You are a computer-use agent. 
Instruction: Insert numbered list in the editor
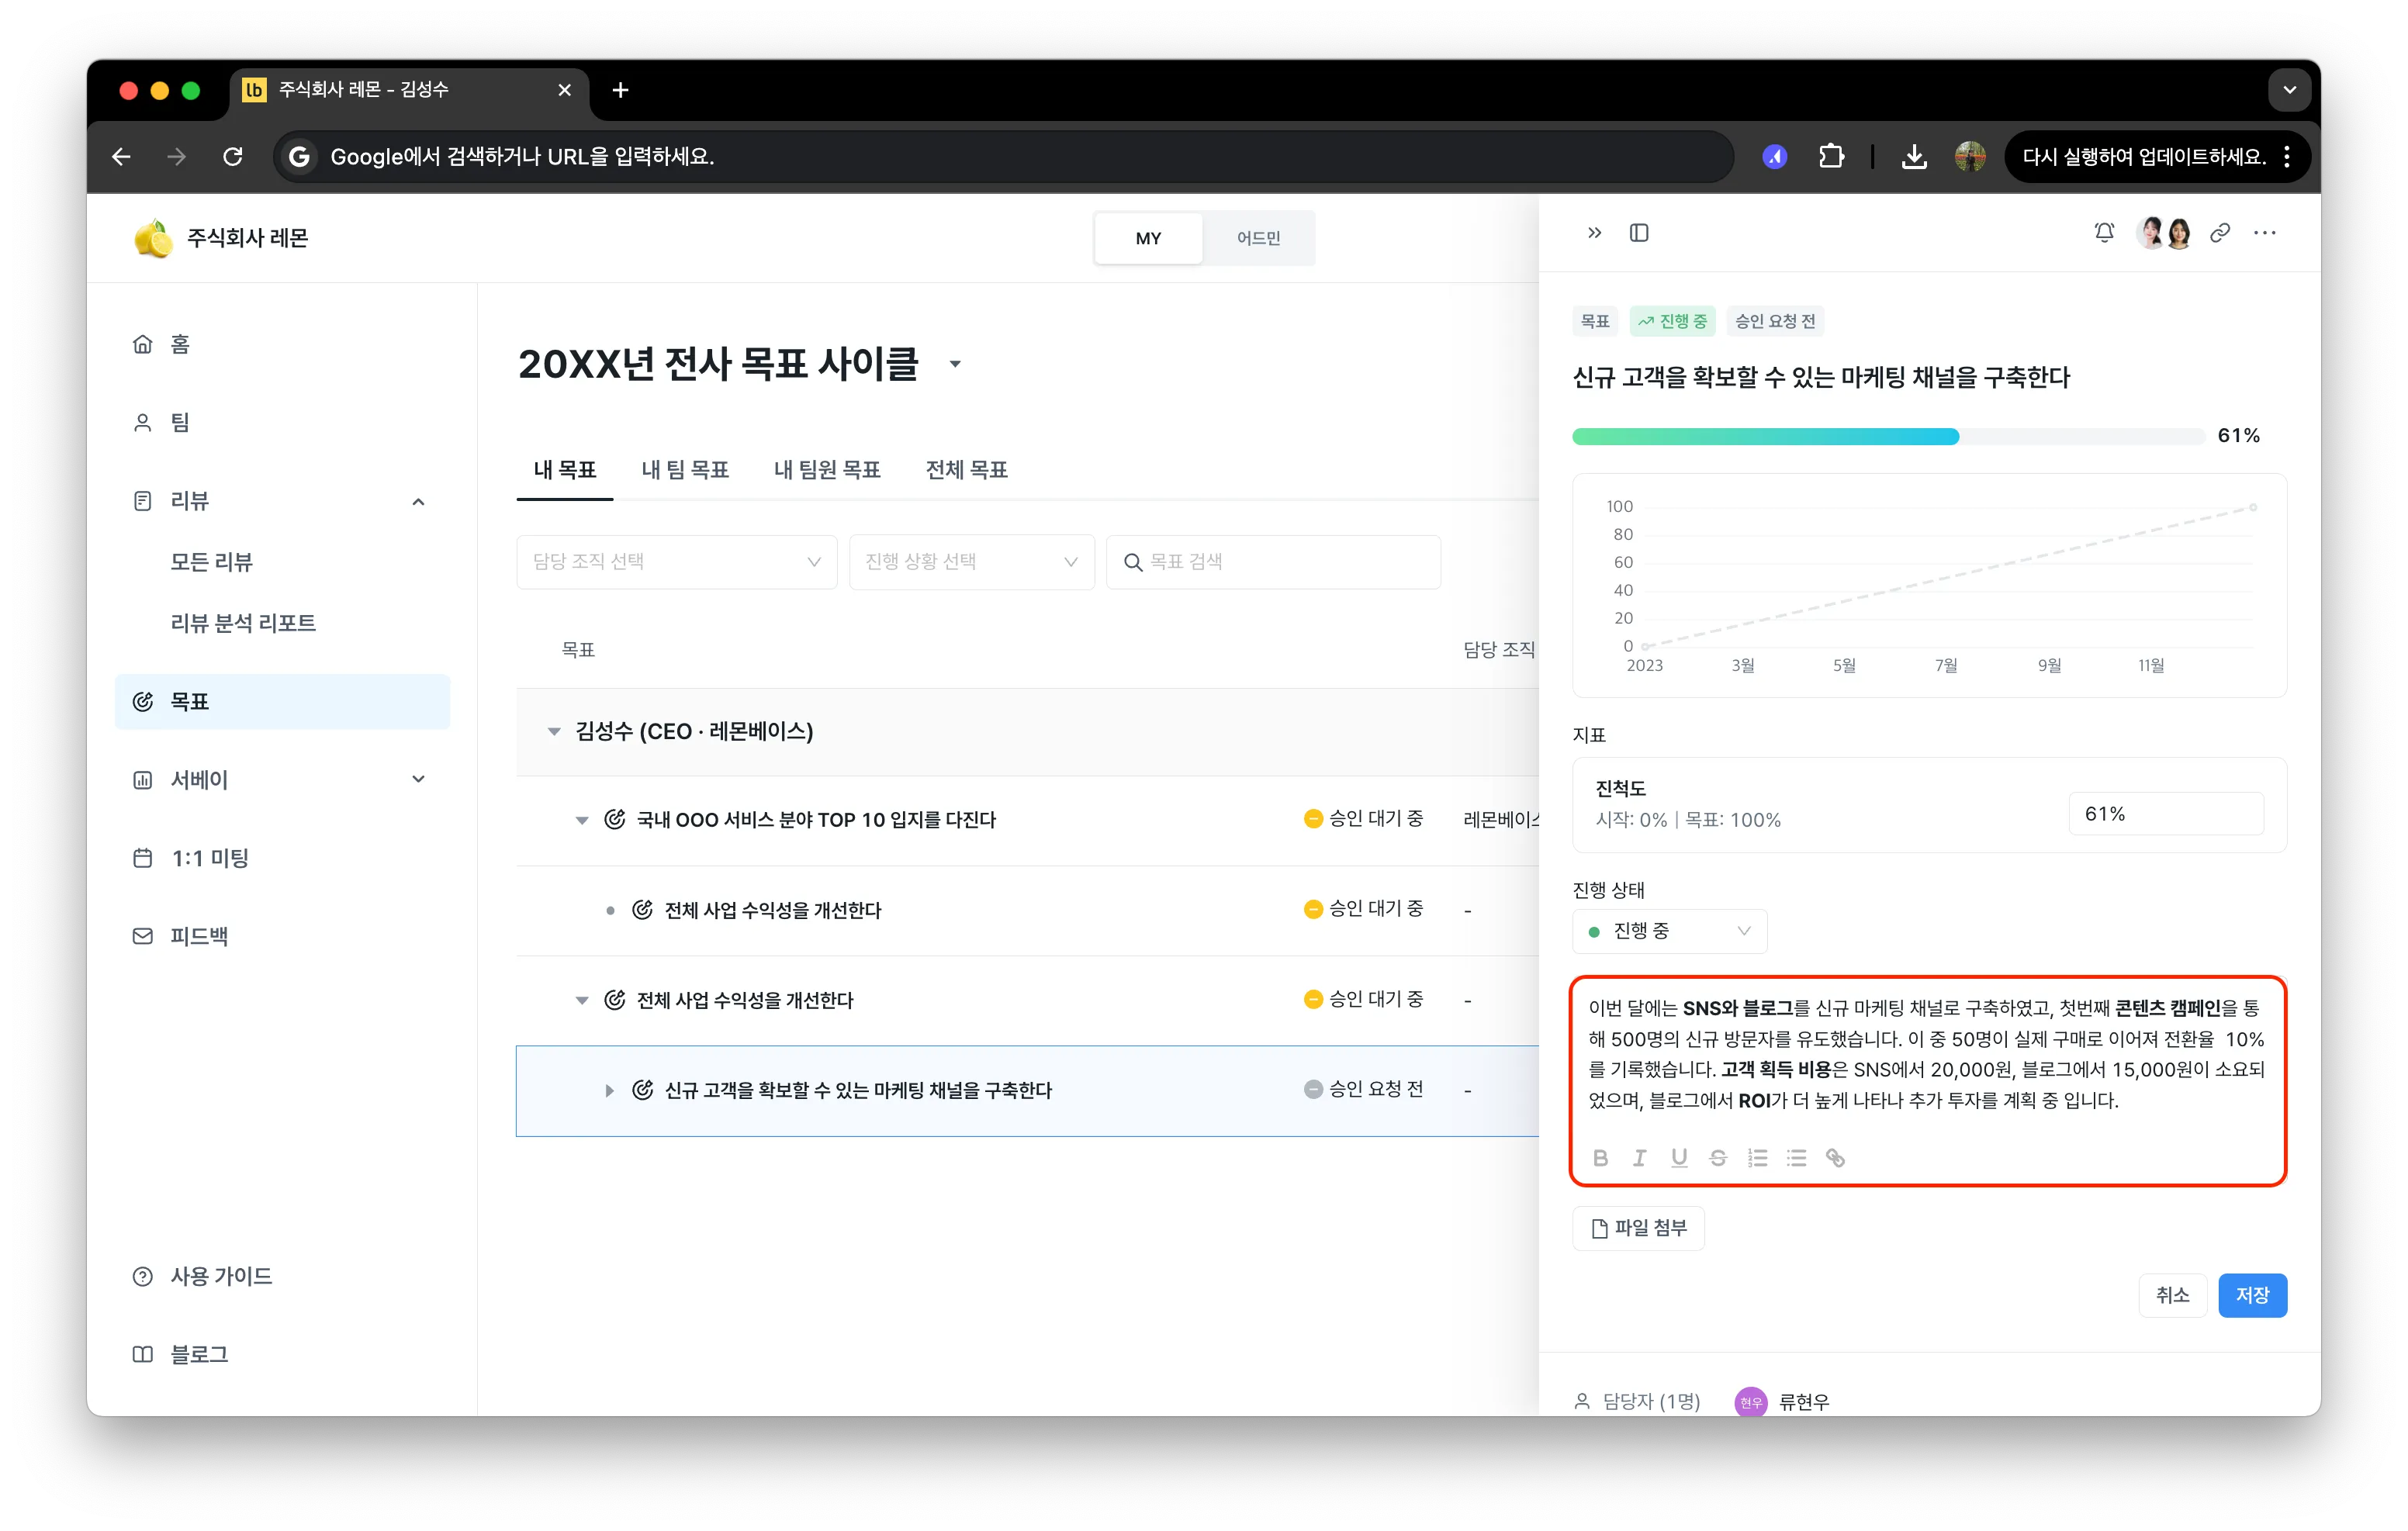click(x=1757, y=1158)
